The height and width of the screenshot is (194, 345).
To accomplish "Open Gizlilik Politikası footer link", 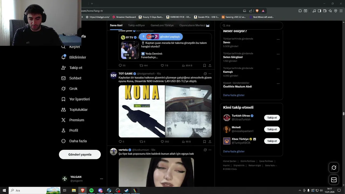I will click(247, 161).
